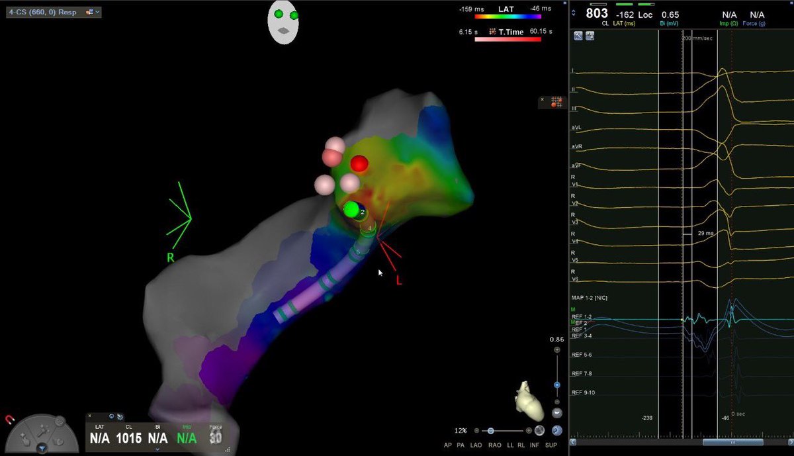Switch to LL view
The image size is (794, 456).
(509, 445)
